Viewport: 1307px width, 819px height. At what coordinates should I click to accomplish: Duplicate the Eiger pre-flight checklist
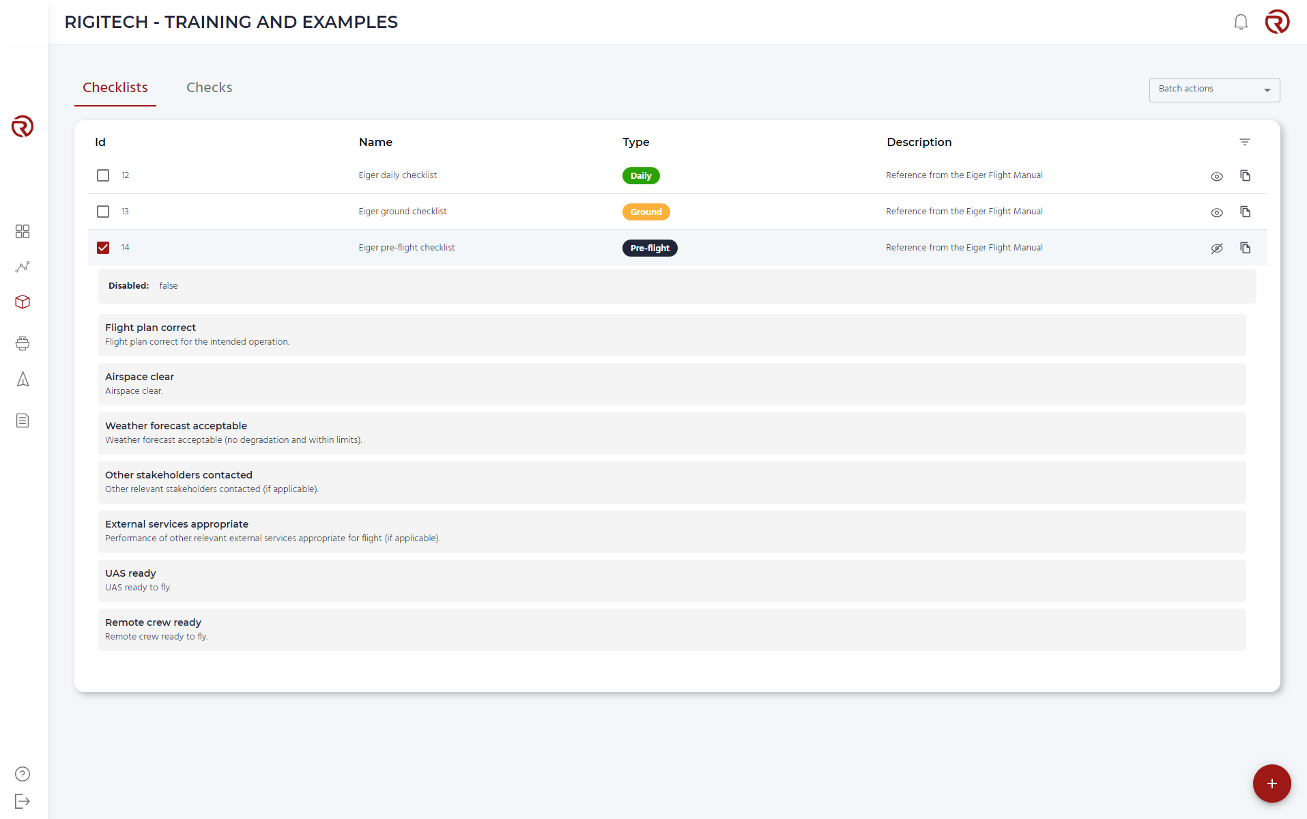[1246, 248]
